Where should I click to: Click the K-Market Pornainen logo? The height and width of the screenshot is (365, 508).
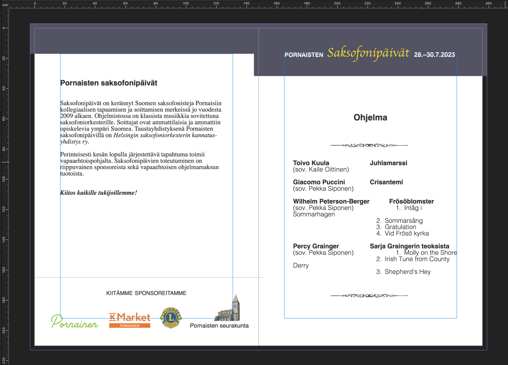tap(130, 320)
